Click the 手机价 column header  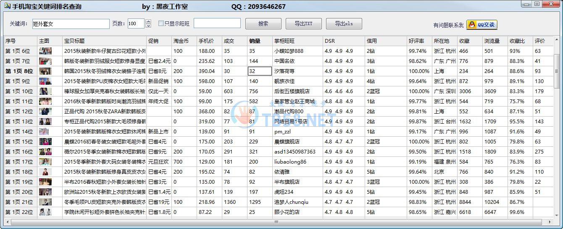click(210, 41)
